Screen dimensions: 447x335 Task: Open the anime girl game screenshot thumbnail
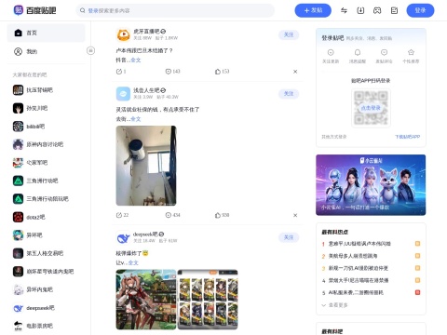pos(146,300)
